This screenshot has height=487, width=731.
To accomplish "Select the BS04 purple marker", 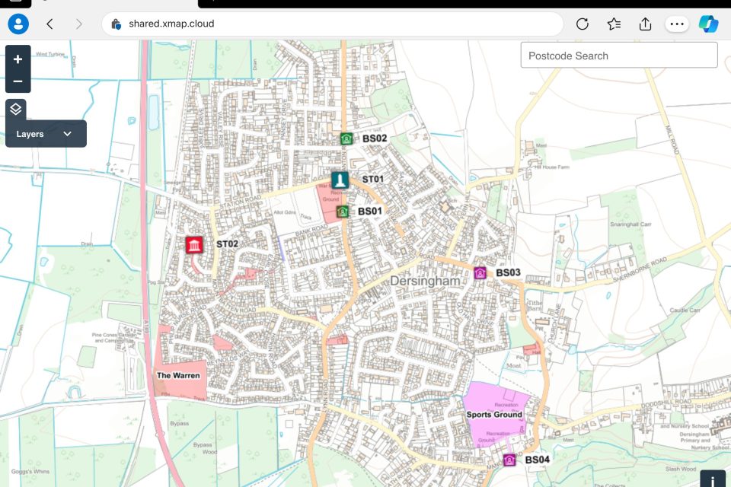I will point(509,460).
